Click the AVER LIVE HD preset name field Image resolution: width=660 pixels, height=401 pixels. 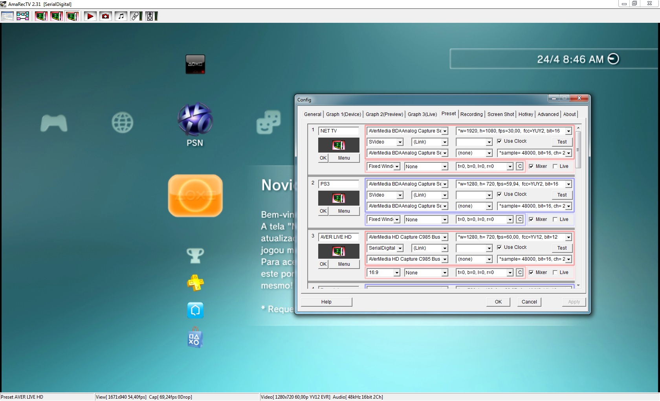tap(339, 237)
